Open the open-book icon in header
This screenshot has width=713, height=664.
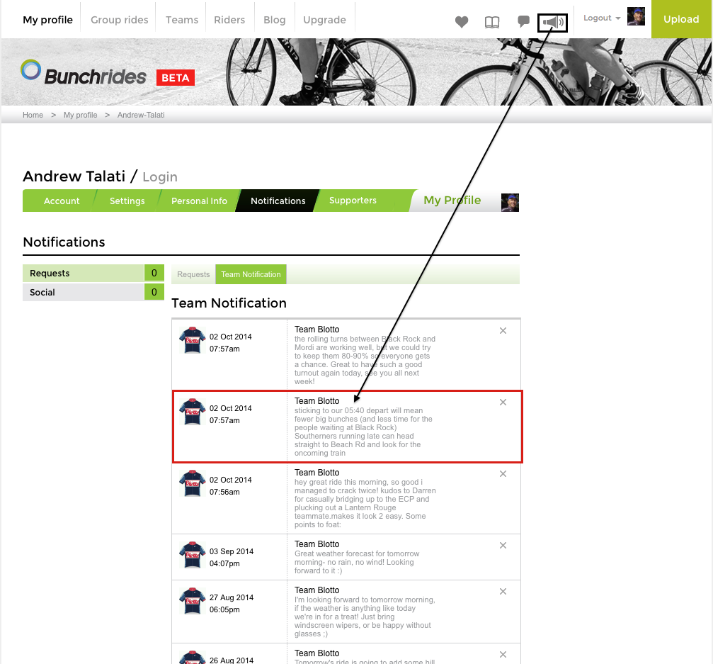click(492, 22)
